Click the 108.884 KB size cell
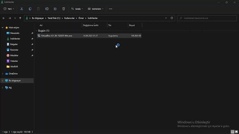The width and height of the screenshot is (239, 134). pos(136,36)
